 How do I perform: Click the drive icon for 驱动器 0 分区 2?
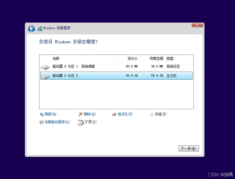tap(45, 77)
